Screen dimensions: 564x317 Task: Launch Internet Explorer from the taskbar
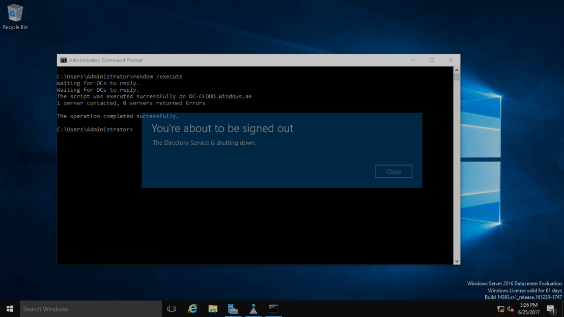[x=193, y=309]
